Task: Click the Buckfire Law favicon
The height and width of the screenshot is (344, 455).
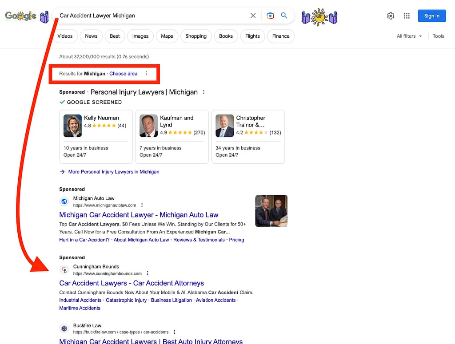Action: click(64, 328)
